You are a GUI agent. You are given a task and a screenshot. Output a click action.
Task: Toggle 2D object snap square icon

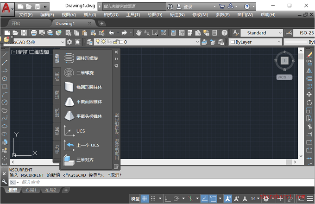click(x=213, y=199)
